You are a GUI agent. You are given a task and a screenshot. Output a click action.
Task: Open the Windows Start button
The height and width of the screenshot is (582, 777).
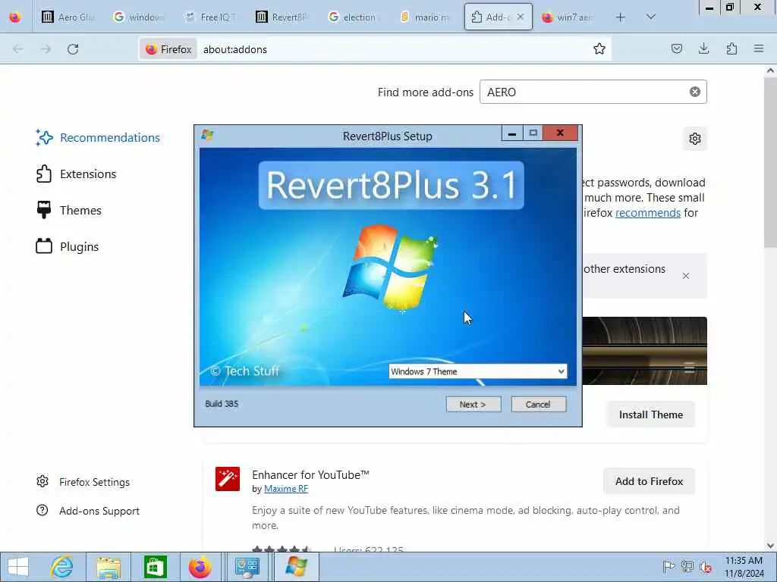click(x=18, y=567)
